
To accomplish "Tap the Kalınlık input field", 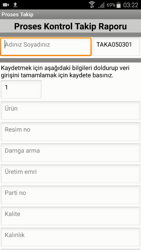I will pos(70,237).
